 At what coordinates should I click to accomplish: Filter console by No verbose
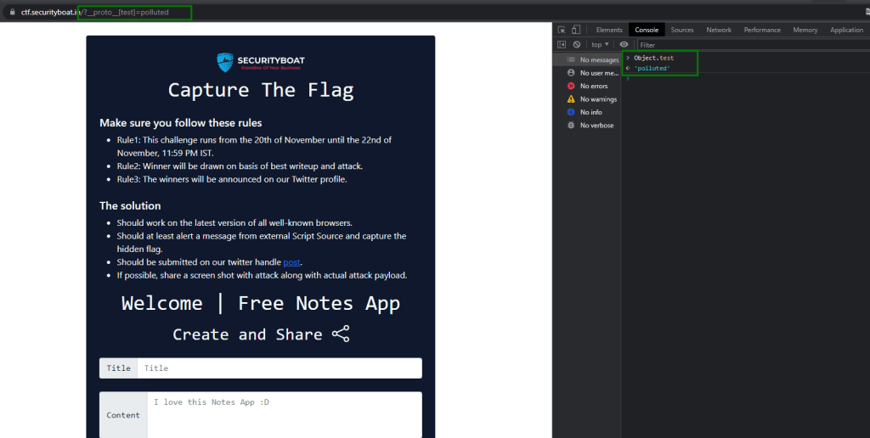click(587, 126)
